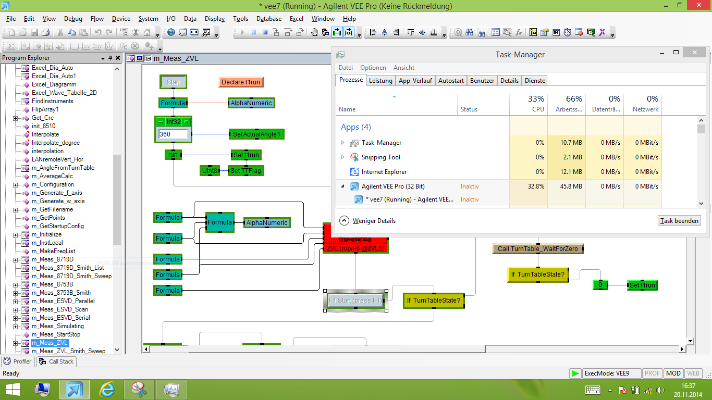
Task: Switch to the Leistung tab
Action: 380,81
